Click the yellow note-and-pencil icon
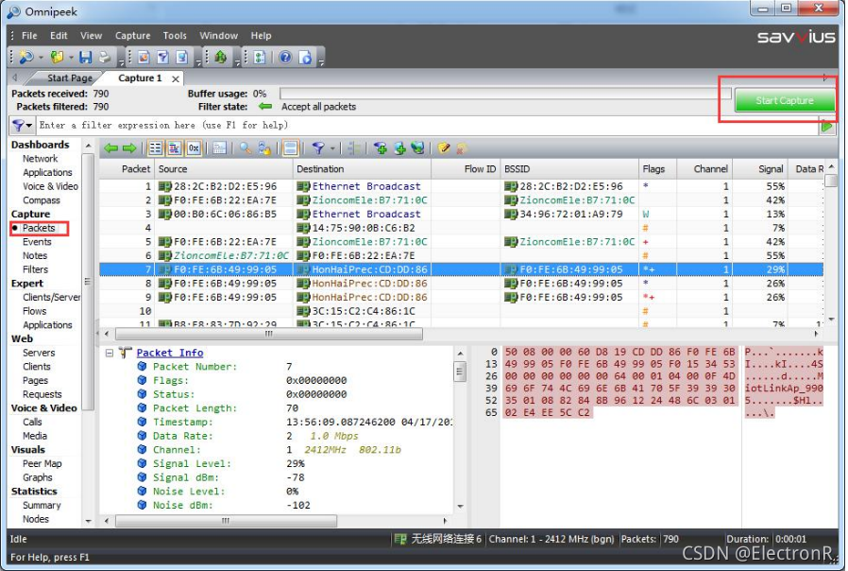The width and height of the screenshot is (848, 571). coord(444,148)
